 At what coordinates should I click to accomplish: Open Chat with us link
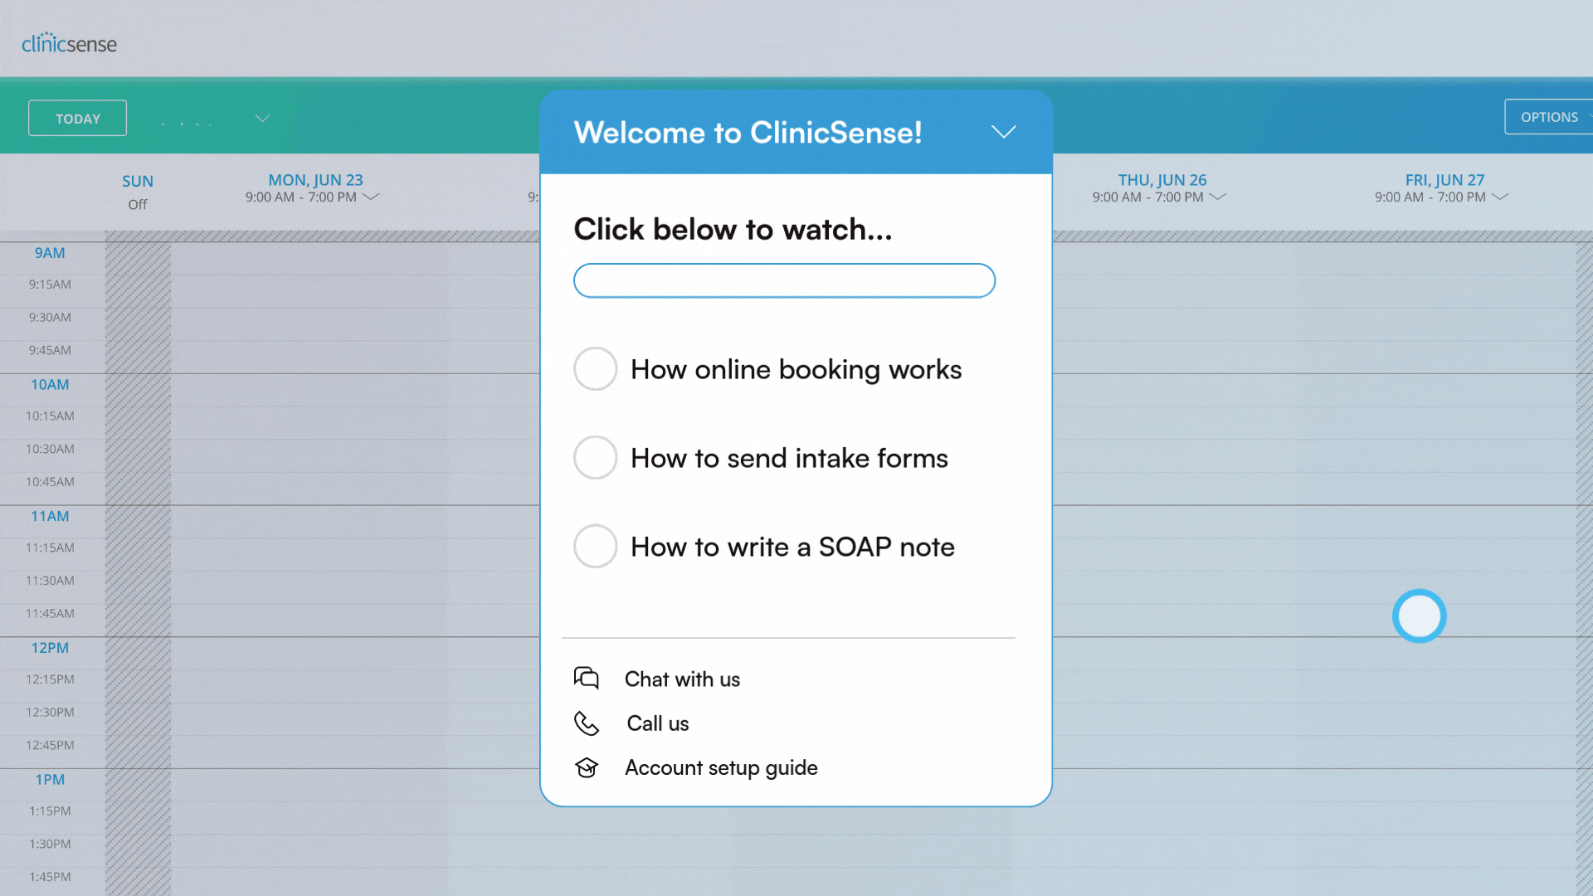[682, 679]
